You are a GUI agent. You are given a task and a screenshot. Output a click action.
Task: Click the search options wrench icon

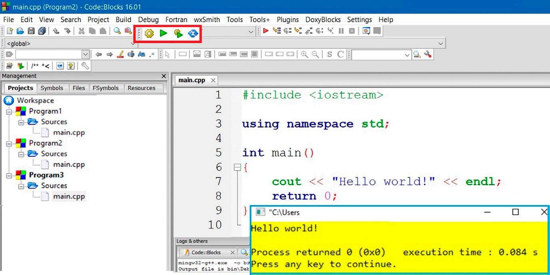coord(428,54)
